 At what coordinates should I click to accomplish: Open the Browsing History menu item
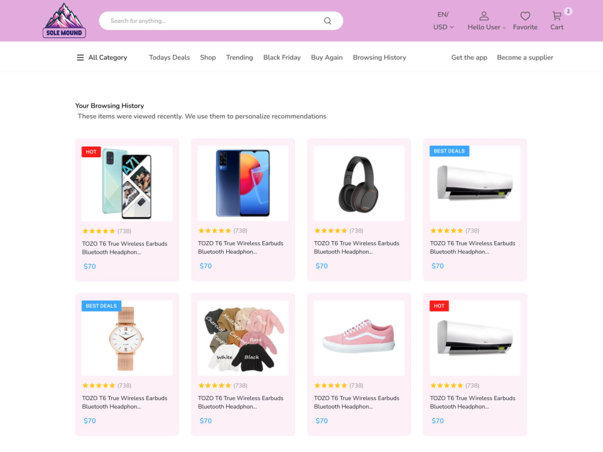pyautogui.click(x=379, y=58)
